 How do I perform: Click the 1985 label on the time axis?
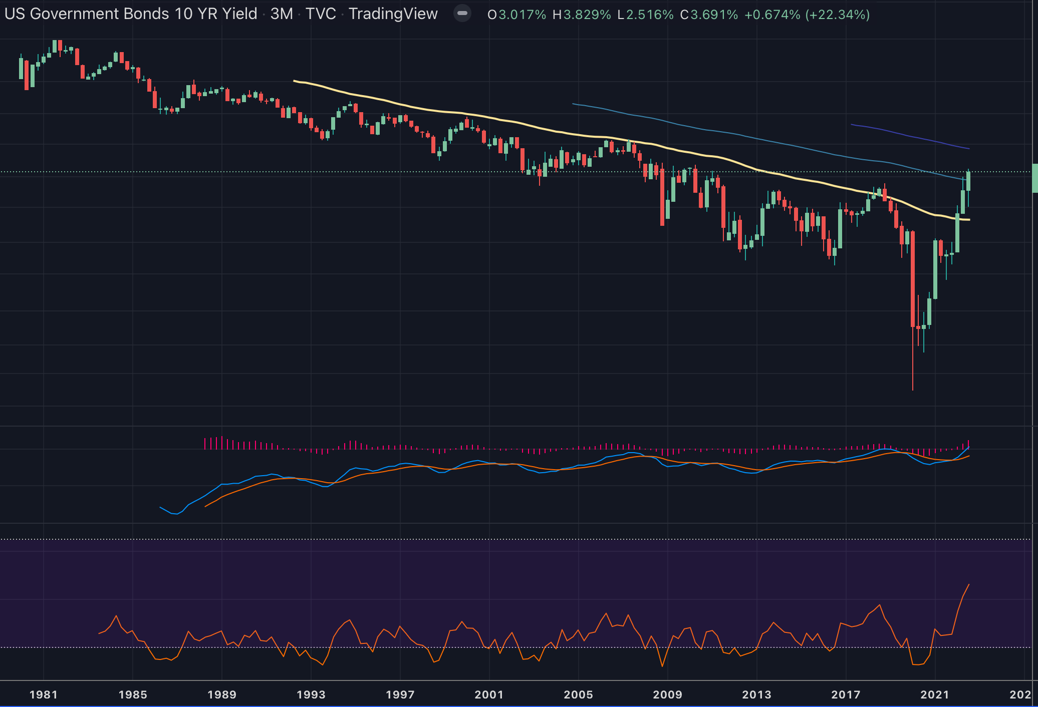point(133,694)
